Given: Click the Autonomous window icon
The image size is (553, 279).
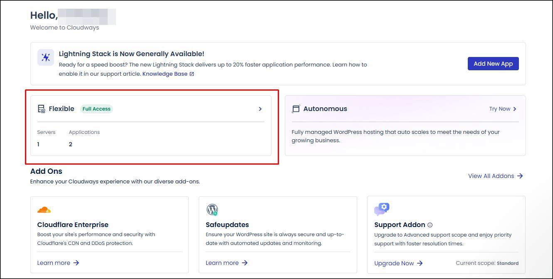Looking at the screenshot, I should [296, 109].
